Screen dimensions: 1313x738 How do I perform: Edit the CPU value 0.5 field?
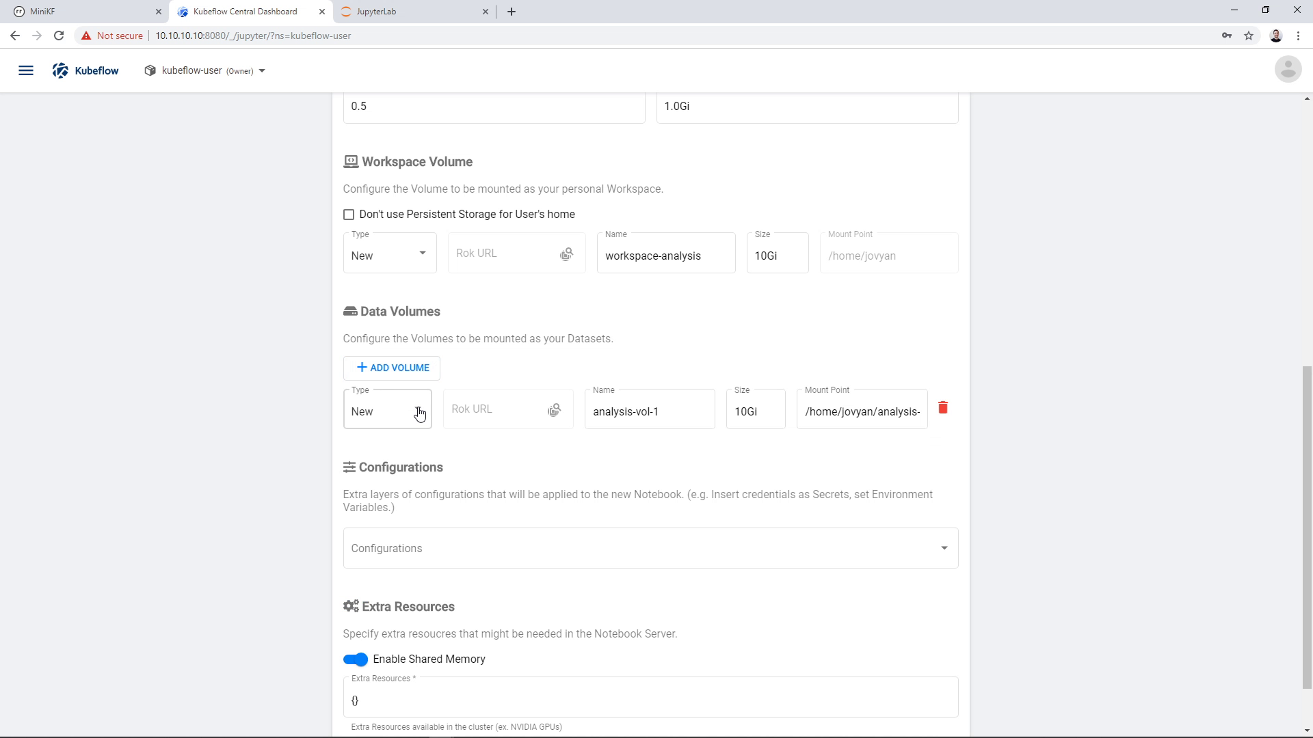point(494,107)
